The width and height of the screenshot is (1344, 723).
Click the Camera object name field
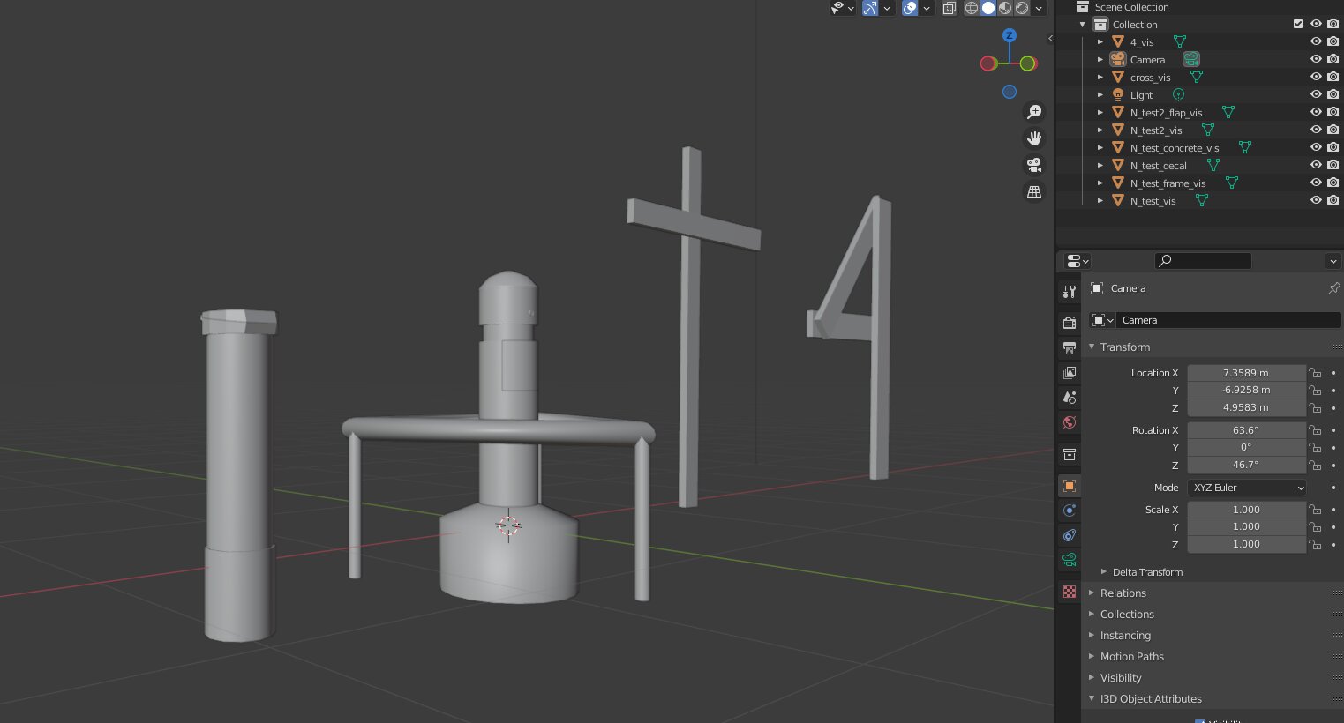(x=1229, y=320)
